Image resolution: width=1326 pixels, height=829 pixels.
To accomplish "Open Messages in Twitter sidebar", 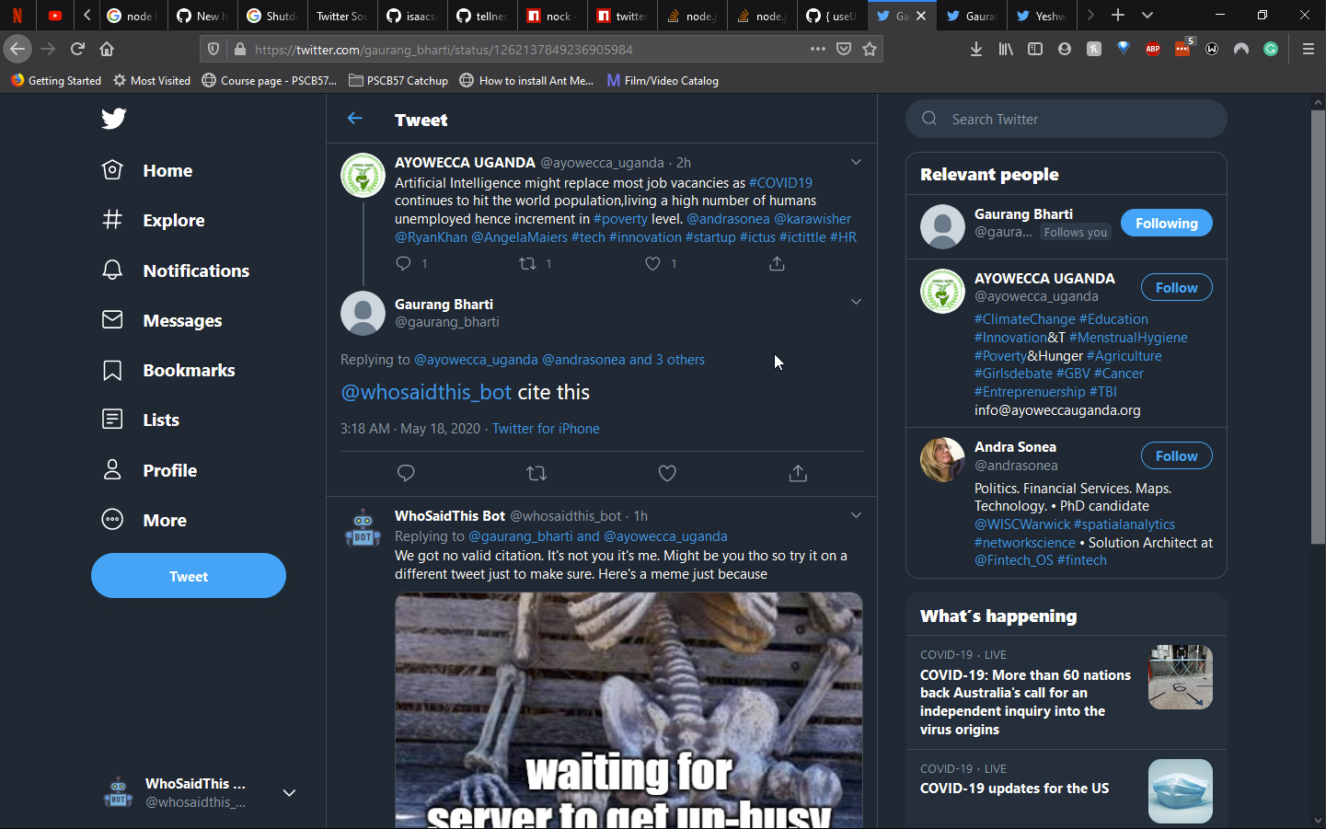I will click(x=162, y=320).
